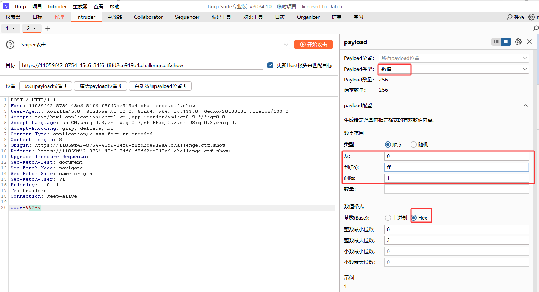Switch to the Organizer tab

(x=308, y=17)
